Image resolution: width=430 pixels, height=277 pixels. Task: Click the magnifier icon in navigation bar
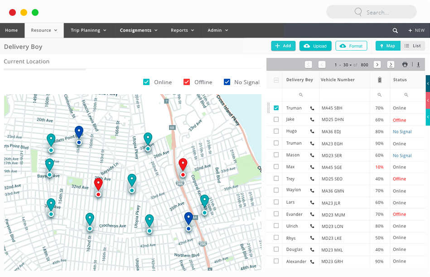coord(395,31)
